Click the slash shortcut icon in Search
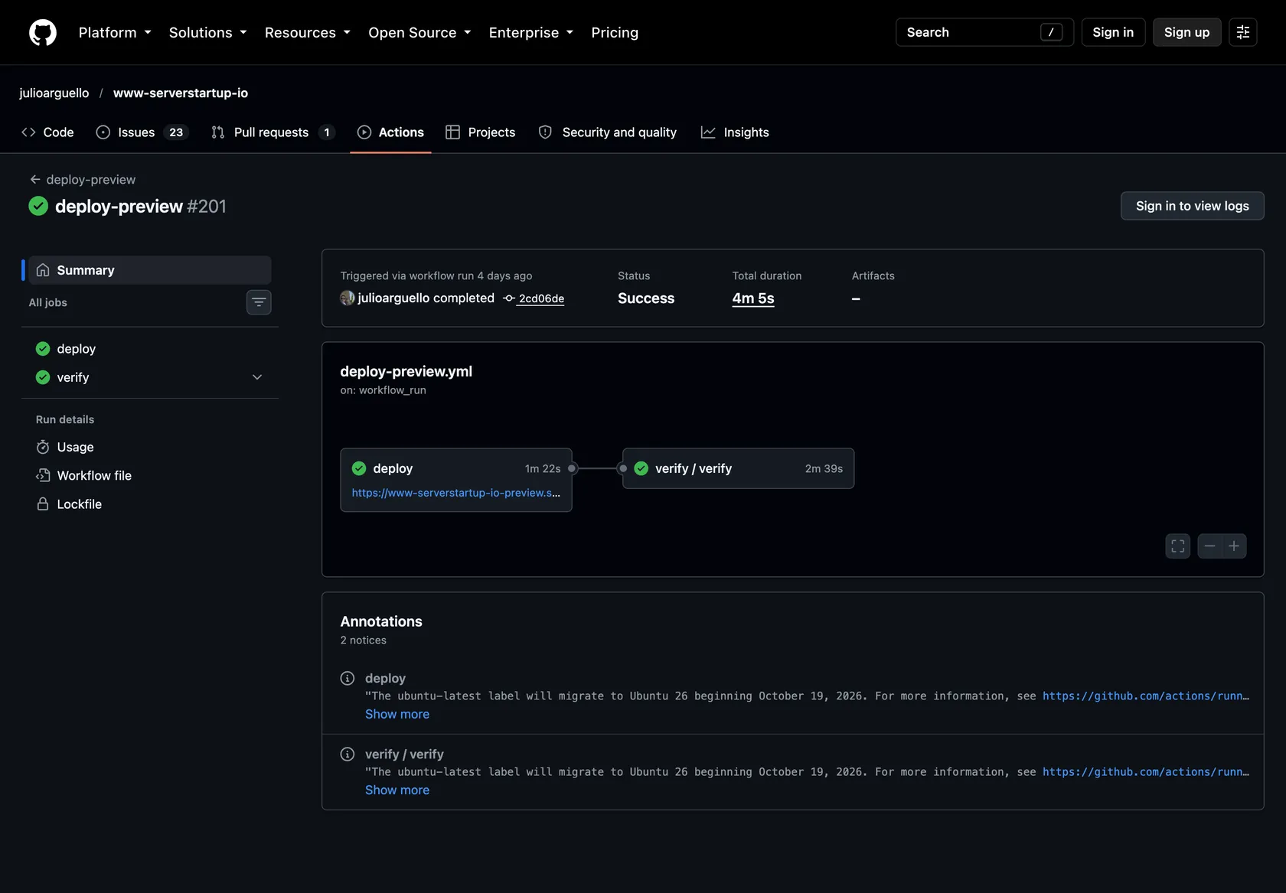The height and width of the screenshot is (893, 1286). [x=1051, y=32]
